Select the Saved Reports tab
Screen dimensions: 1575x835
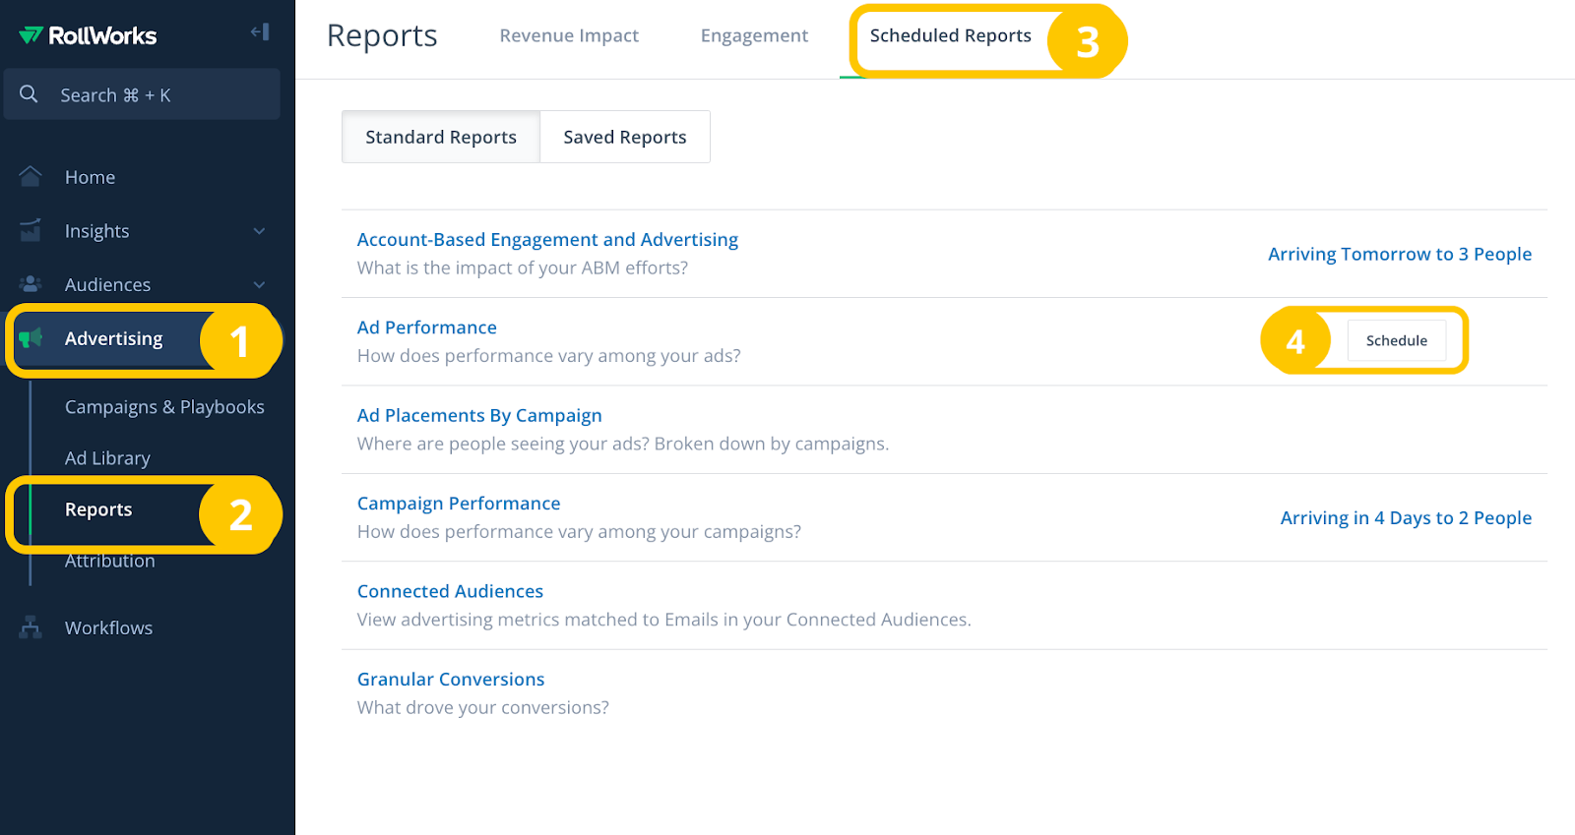pyautogui.click(x=625, y=137)
